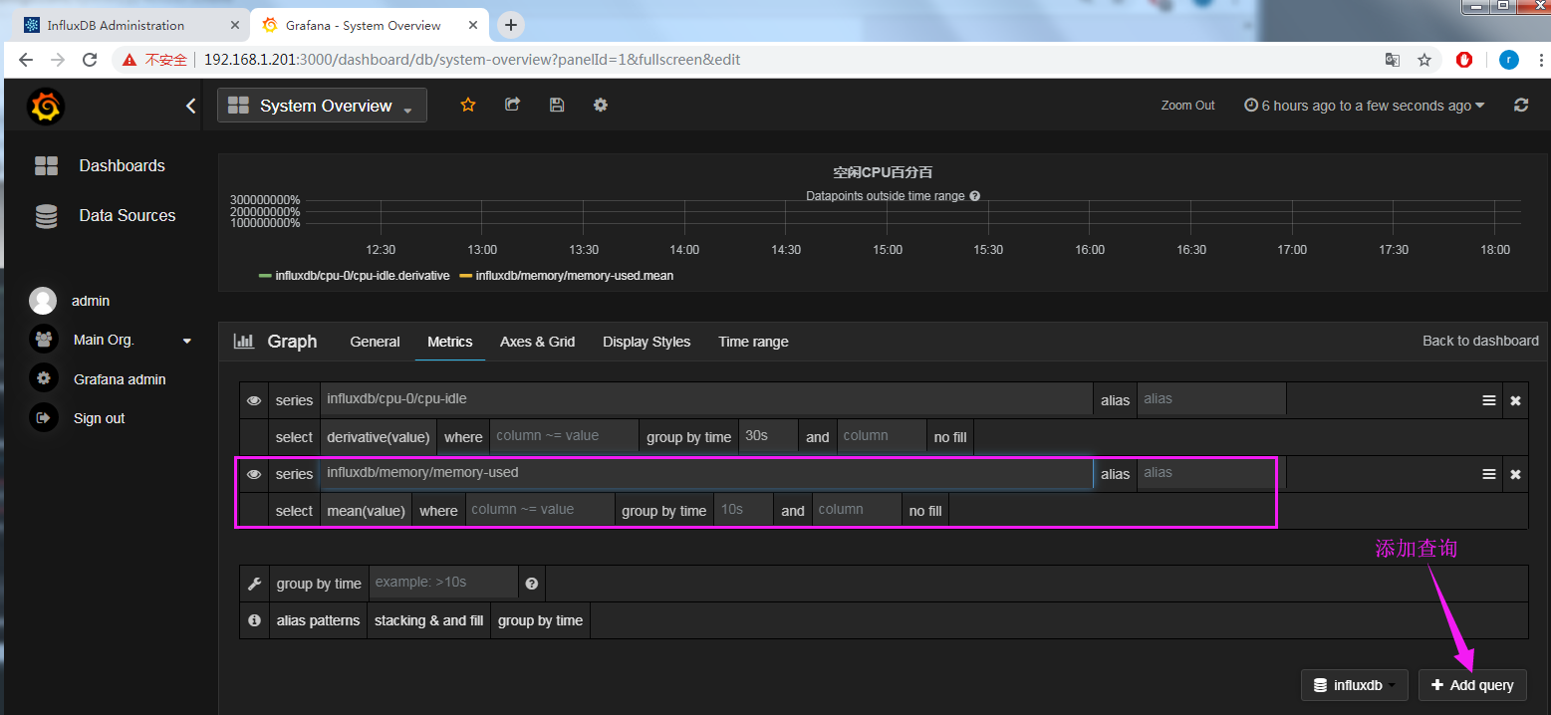Open the menu icon for the memory-used query

(x=1488, y=474)
